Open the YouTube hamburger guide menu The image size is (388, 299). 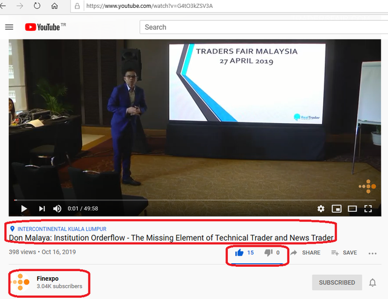pos(9,27)
